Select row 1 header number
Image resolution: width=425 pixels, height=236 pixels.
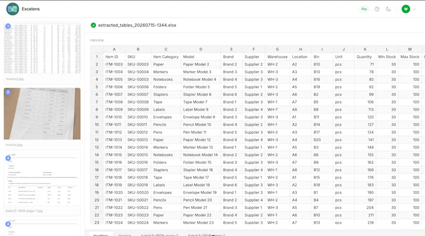[97, 57]
